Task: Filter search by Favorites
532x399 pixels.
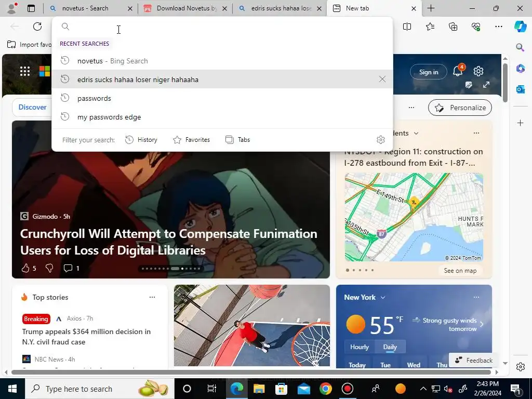Action: [191, 140]
